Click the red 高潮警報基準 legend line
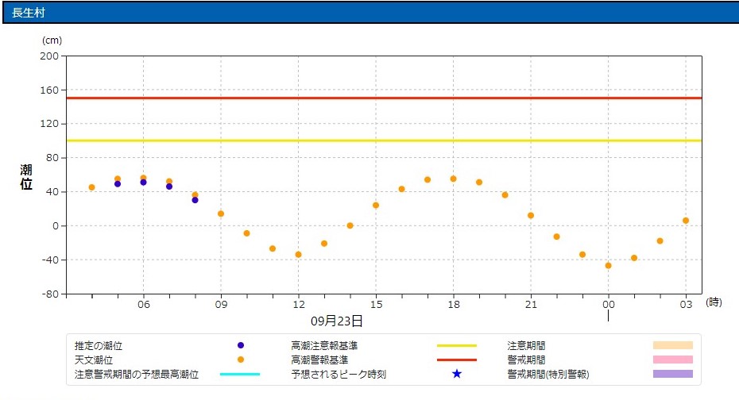Image resolution: width=739 pixels, height=400 pixels. (457, 360)
